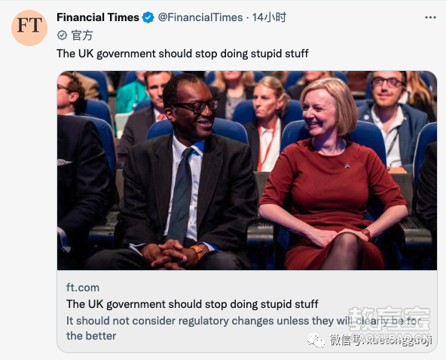Open the card headline about stupid stuff
The image size is (446, 360).
tap(192, 304)
